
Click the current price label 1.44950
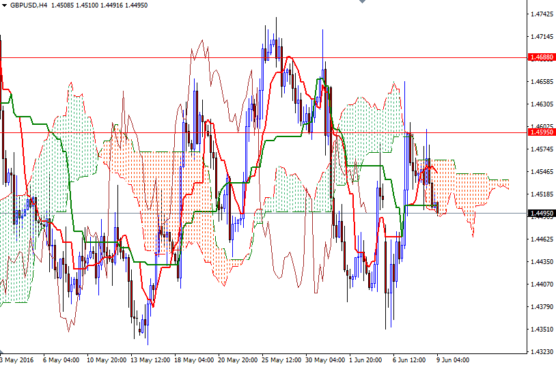[540, 214]
